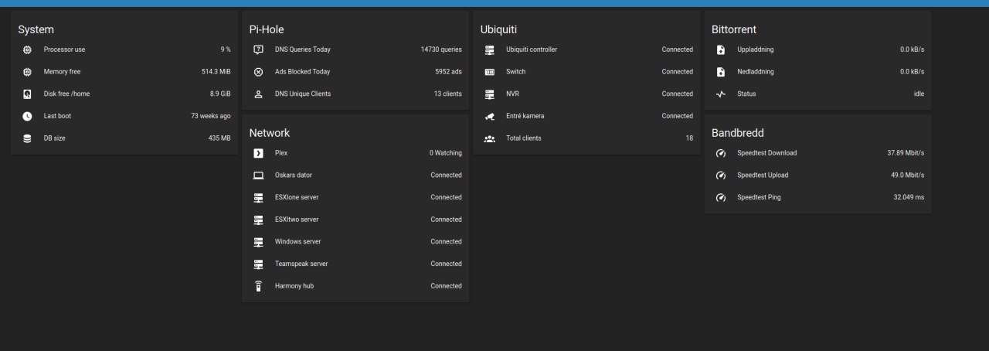Click the DNS Unique Clients person icon
Screen dimensions: 989x351
[258, 94]
